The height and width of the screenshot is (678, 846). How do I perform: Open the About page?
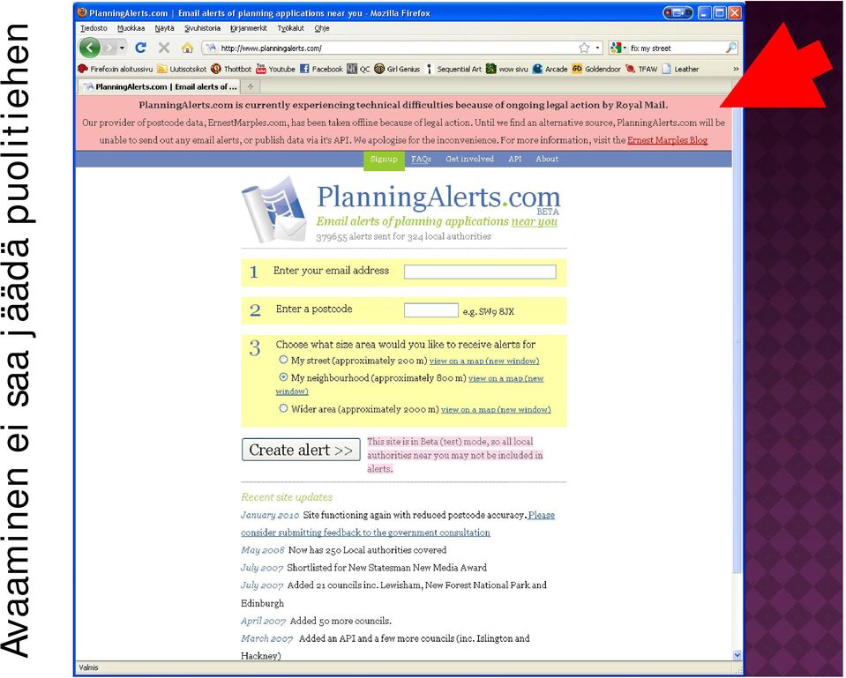[547, 159]
